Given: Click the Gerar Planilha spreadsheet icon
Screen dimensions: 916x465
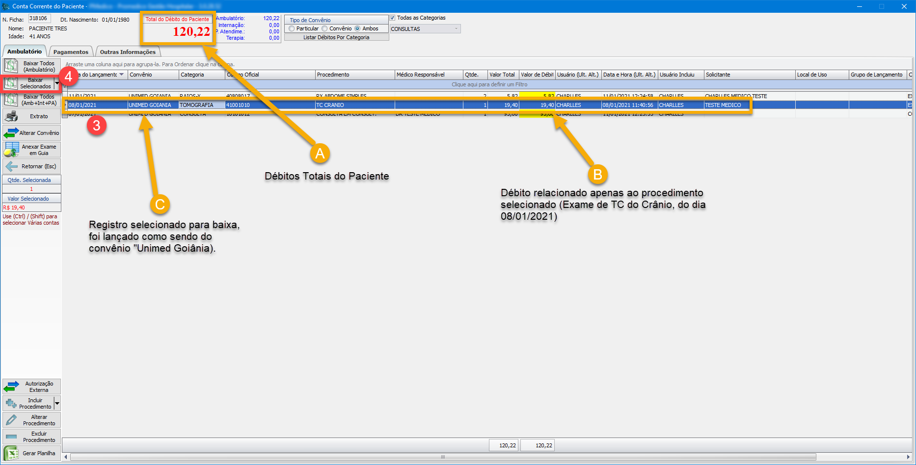Looking at the screenshot, I should [11, 453].
